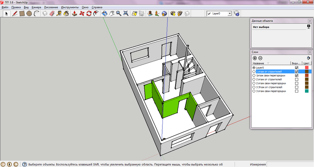Choose the Rectangle drawing tool
The width and height of the screenshot is (314, 167).
(22, 13)
